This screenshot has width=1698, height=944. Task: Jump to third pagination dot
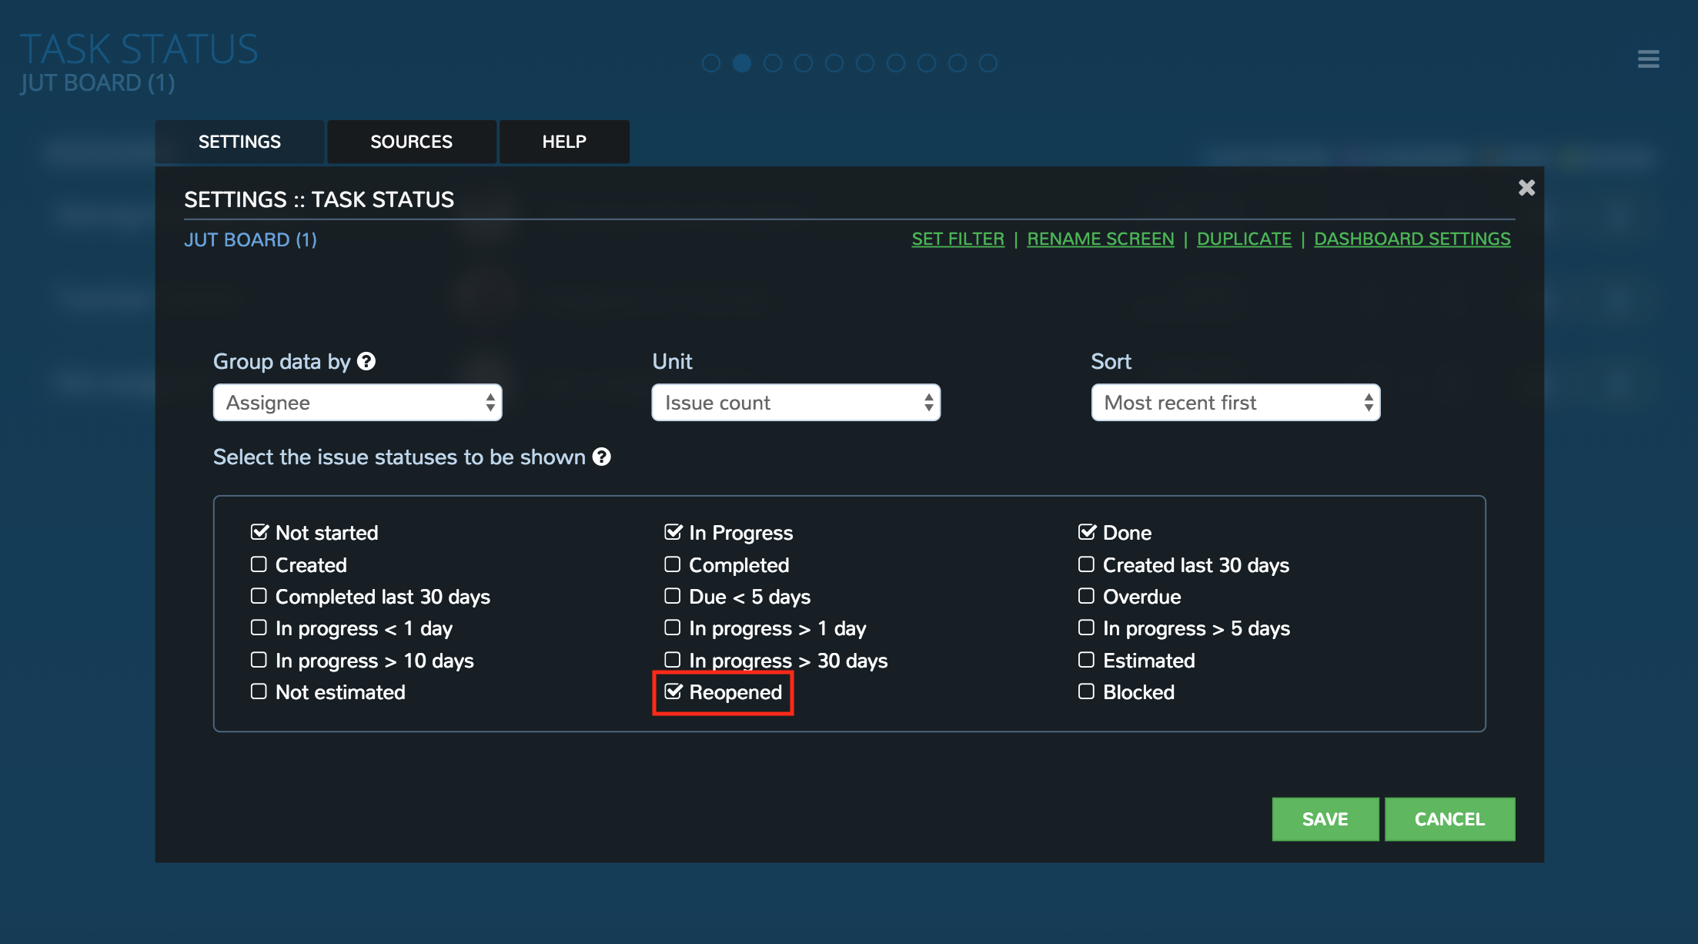[773, 63]
